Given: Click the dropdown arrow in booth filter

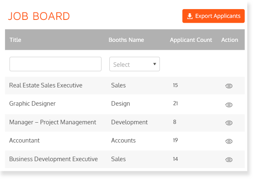Looking at the screenshot, I should (x=155, y=64).
